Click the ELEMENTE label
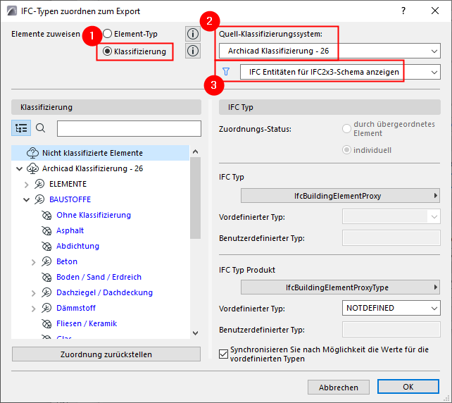Image resolution: width=452 pixels, height=403 pixels. [x=68, y=184]
